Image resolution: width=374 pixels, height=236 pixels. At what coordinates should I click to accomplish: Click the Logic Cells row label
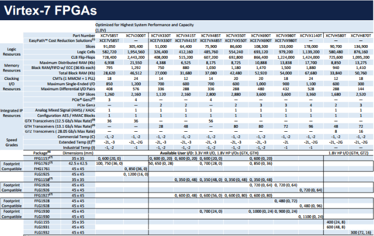click(x=86, y=52)
